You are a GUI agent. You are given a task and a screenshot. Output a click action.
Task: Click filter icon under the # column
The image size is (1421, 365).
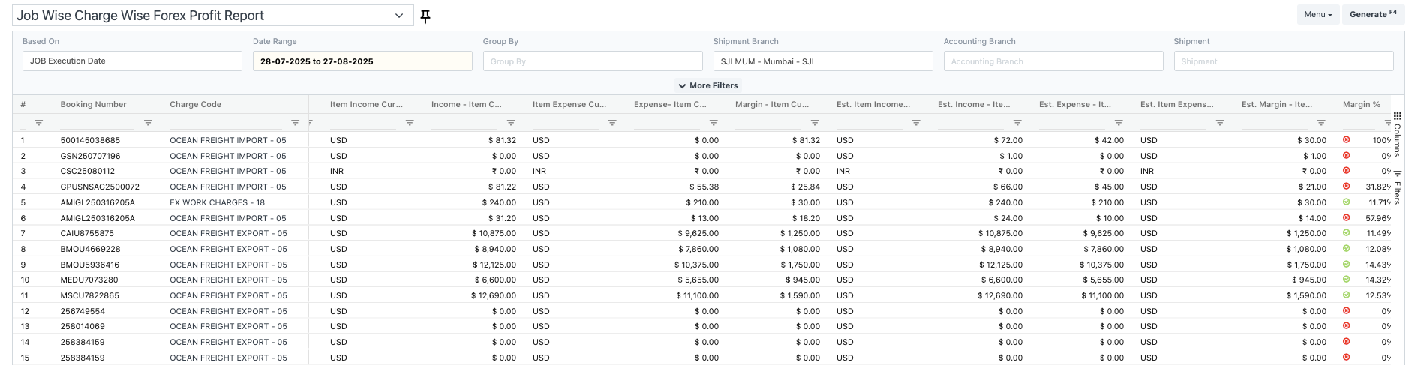(38, 123)
